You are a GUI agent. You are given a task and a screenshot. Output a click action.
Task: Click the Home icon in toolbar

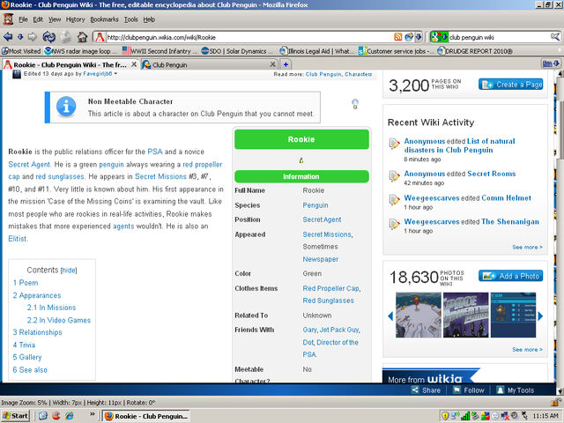tap(82, 37)
